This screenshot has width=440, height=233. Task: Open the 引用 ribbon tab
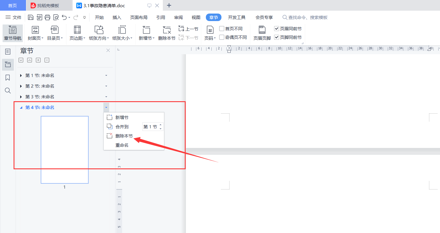161,18
